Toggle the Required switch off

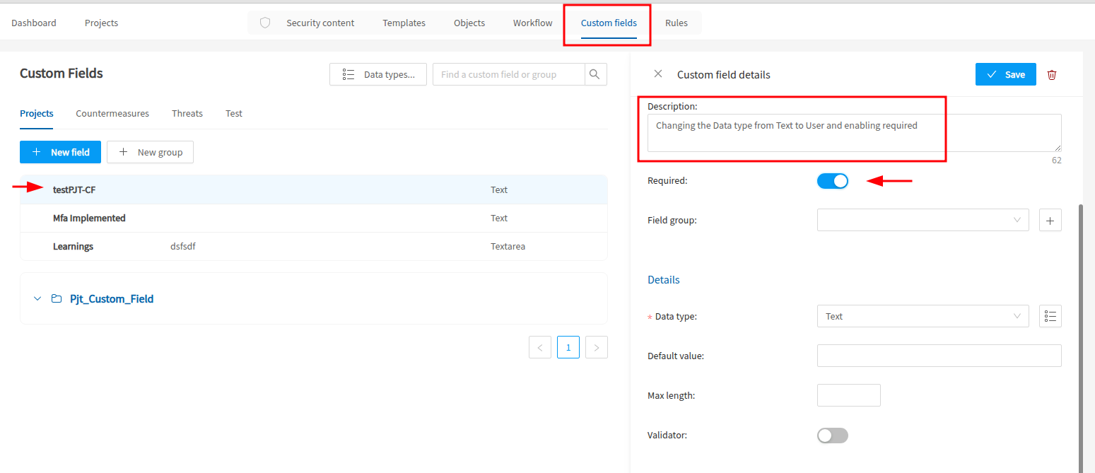pos(833,181)
